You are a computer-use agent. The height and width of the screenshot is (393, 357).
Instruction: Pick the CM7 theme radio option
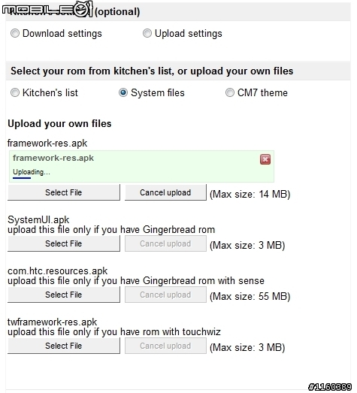tap(230, 92)
